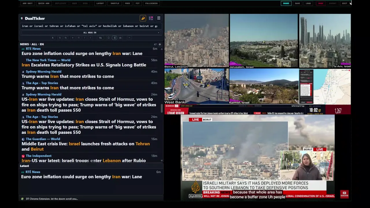
Task: Open the Beirut, Lebanon camera feed
Action: click(197, 41)
